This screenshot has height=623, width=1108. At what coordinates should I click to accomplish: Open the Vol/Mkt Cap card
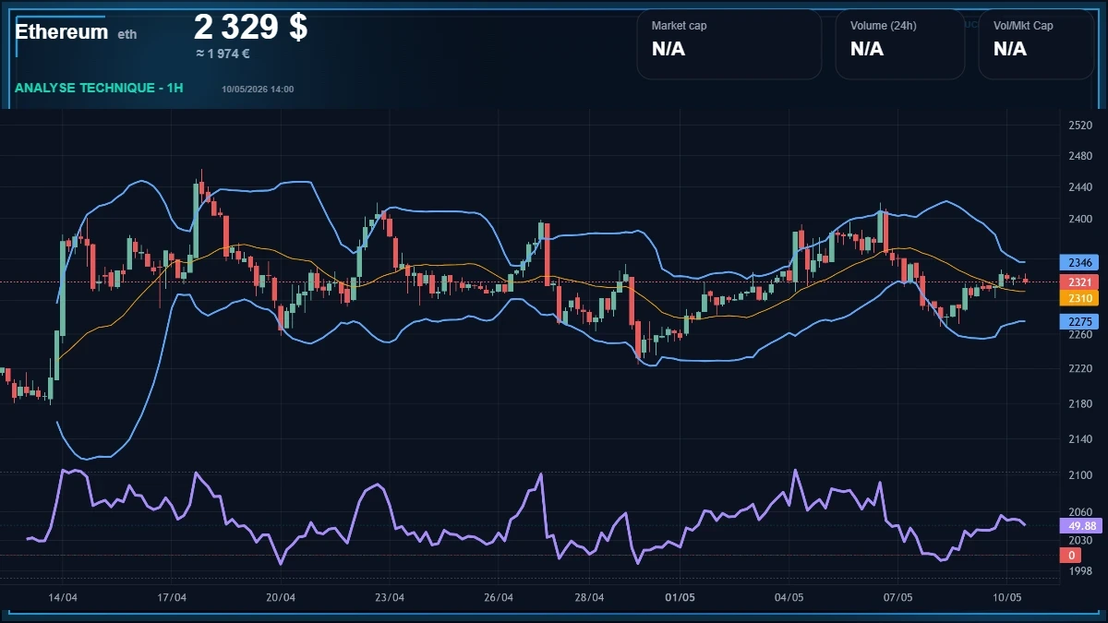click(1035, 44)
